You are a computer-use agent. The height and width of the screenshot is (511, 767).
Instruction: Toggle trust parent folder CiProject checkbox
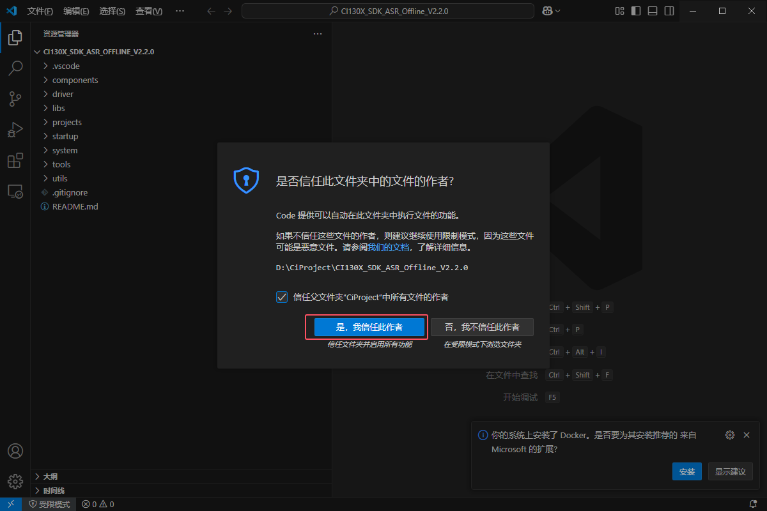click(282, 297)
